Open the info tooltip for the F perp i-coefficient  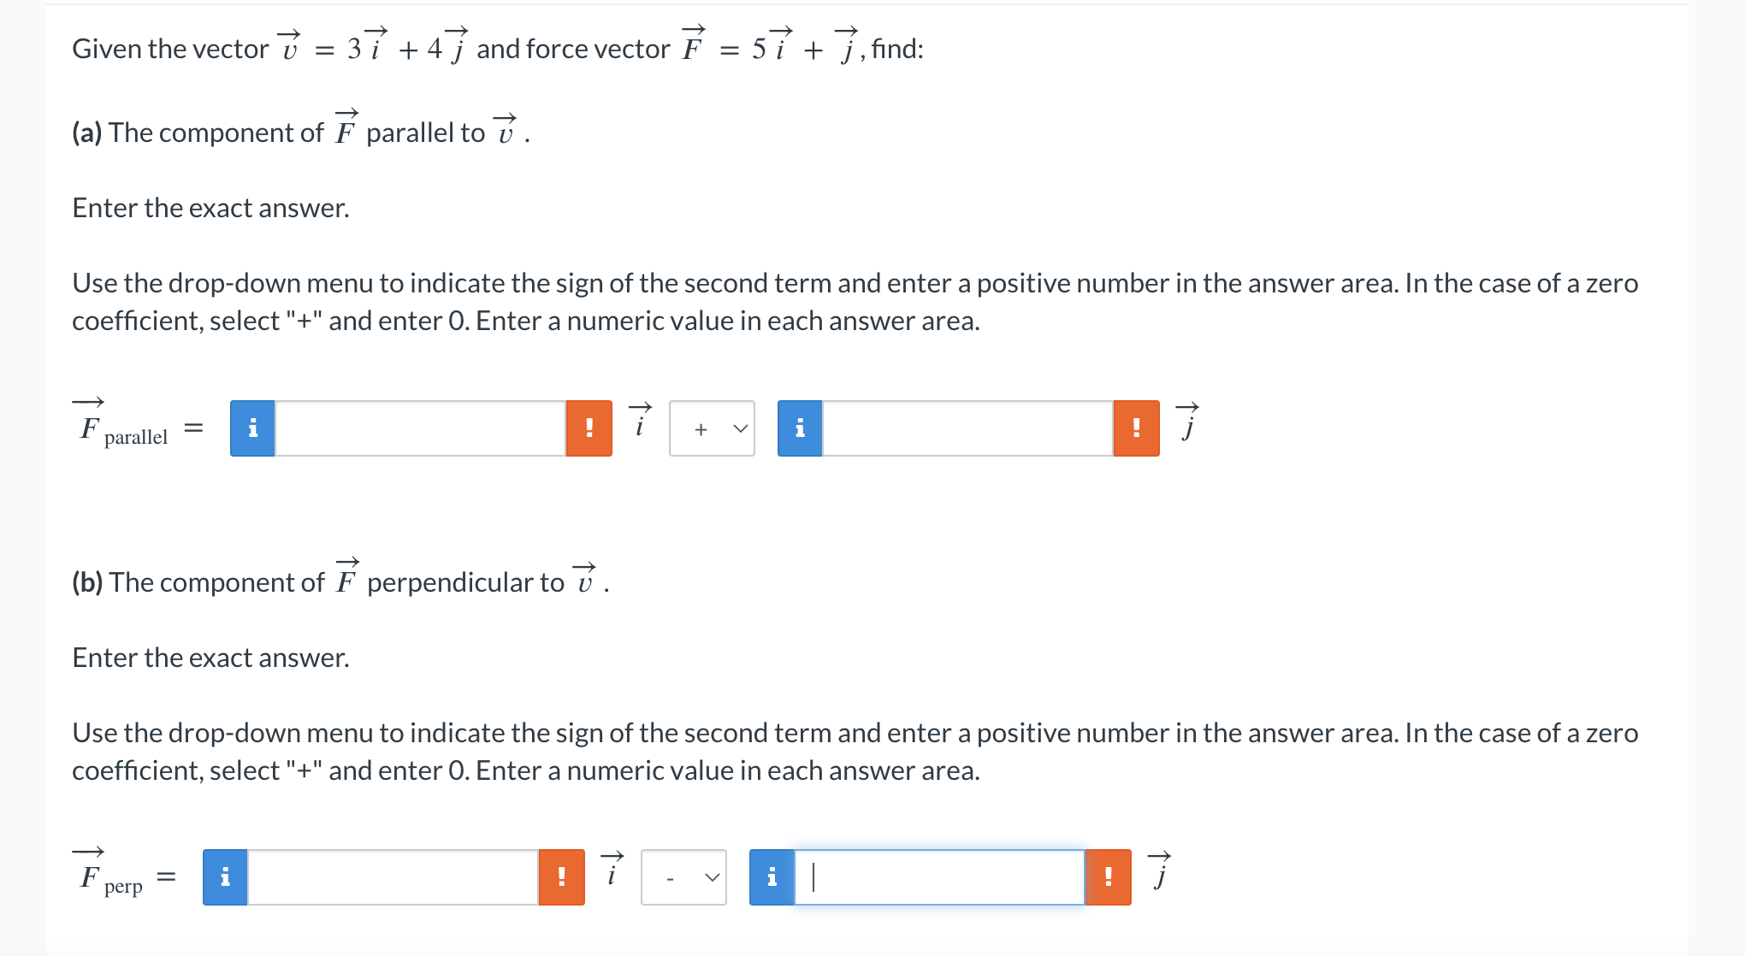[x=225, y=876]
